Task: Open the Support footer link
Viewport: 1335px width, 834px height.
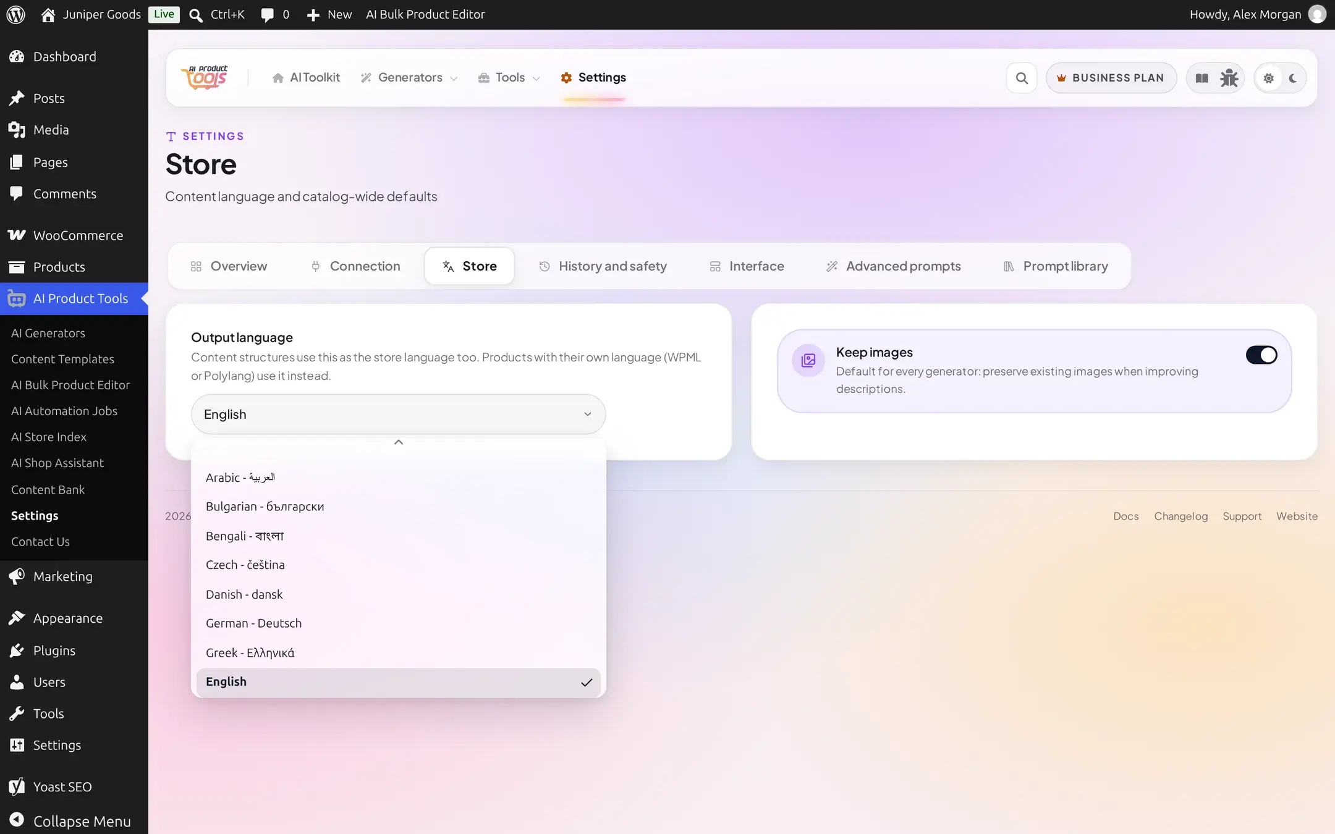Action: click(x=1242, y=516)
